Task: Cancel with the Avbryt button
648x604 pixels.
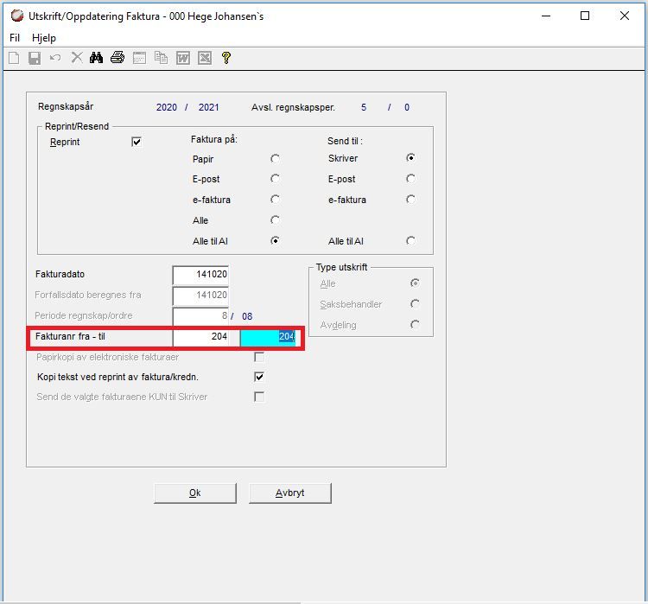Action: (290, 493)
